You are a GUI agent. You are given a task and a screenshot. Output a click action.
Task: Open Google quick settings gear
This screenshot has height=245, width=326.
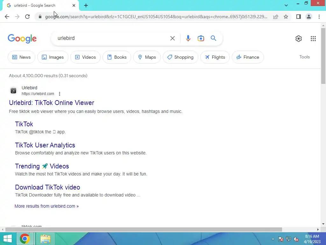[x=299, y=39]
